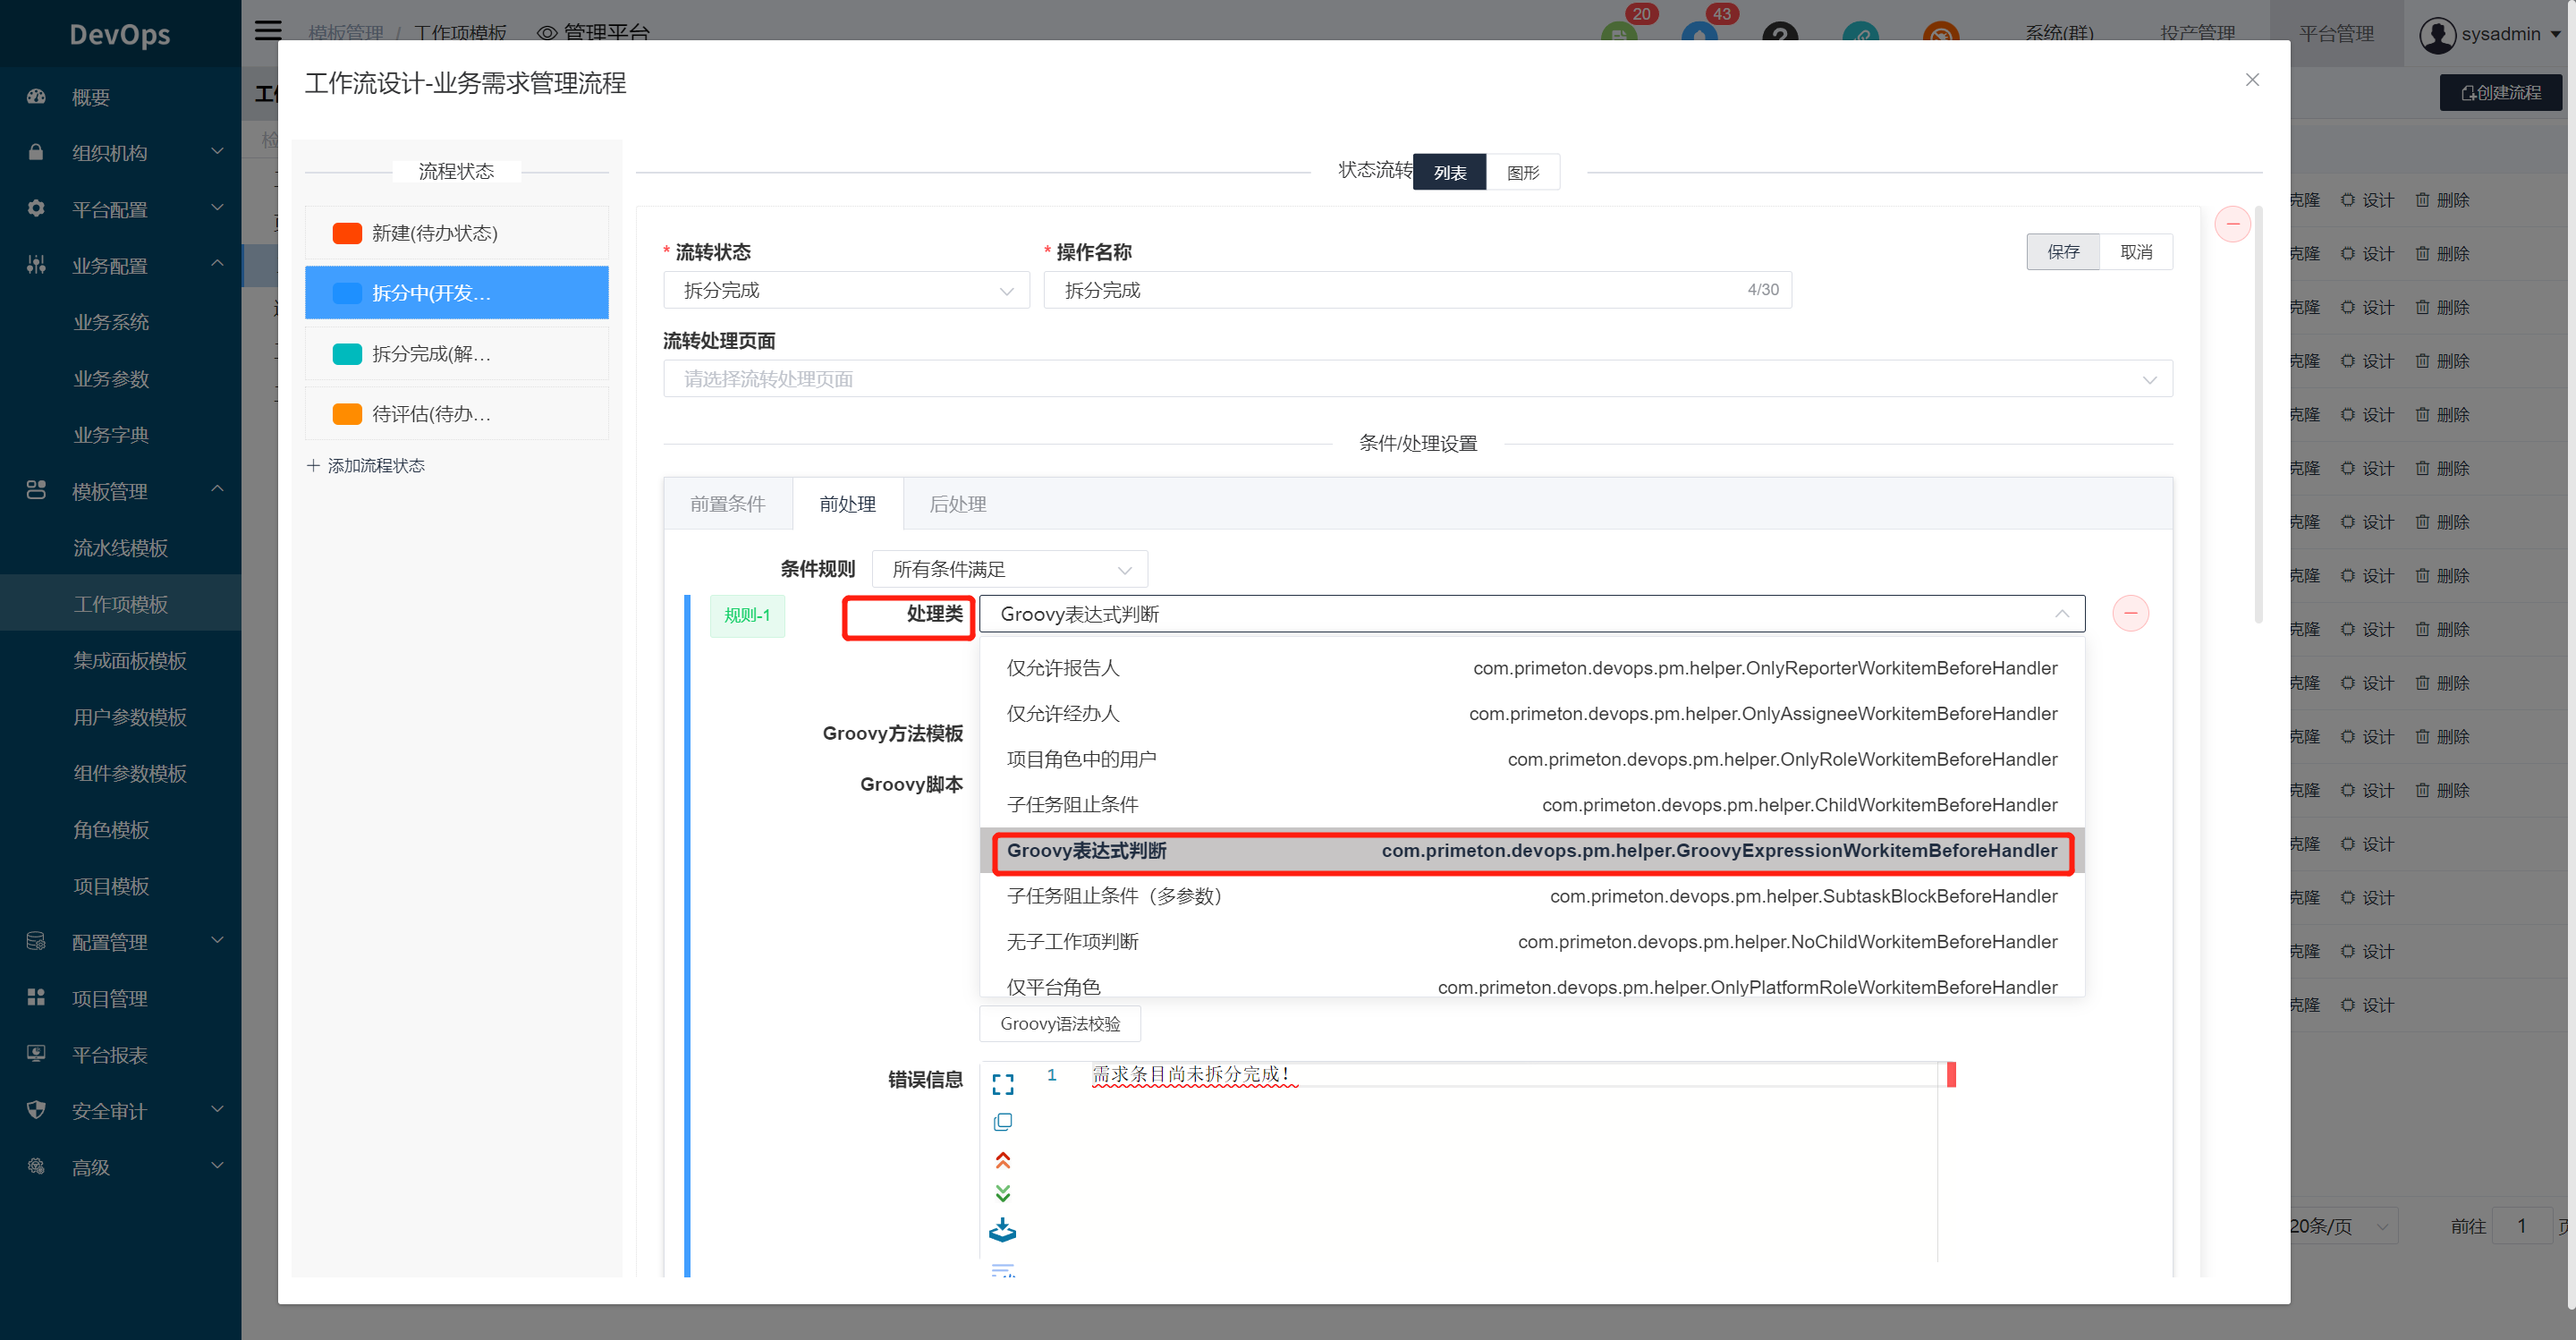The image size is (2576, 1340).
Task: Switch to the 后处理 tab
Action: click(957, 504)
